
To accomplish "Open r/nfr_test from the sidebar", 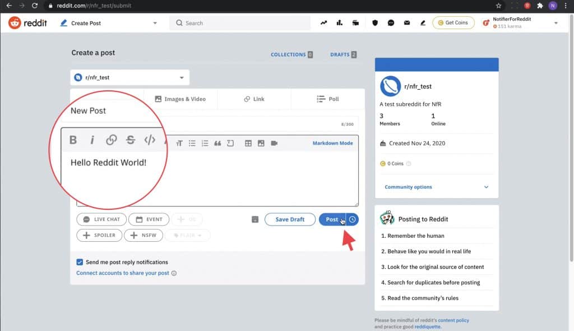I will pyautogui.click(x=418, y=86).
